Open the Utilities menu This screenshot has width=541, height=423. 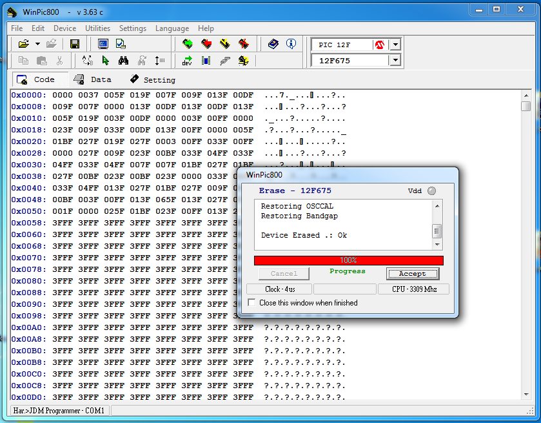[x=97, y=28]
